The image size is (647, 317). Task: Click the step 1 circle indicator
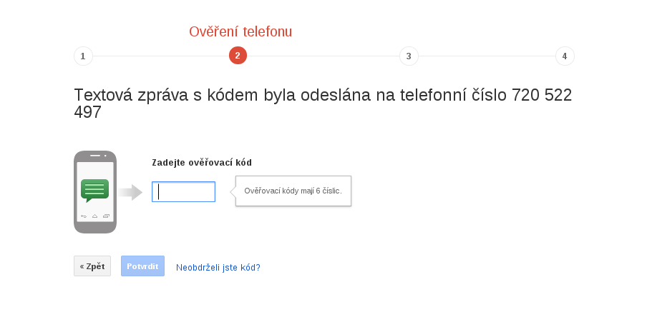[x=83, y=56]
